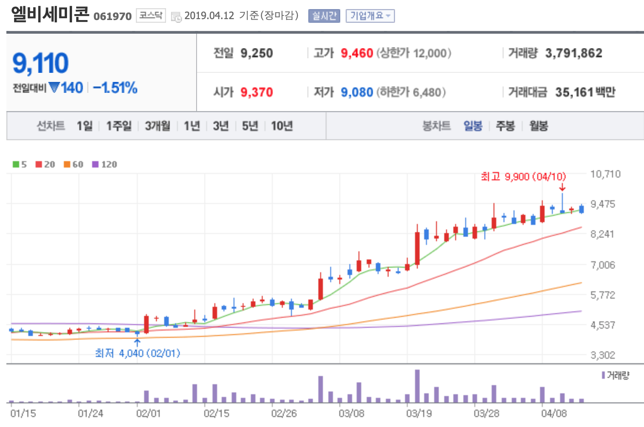Click the 7,006 price axis label
This screenshot has width=644, height=427.
pos(603,265)
